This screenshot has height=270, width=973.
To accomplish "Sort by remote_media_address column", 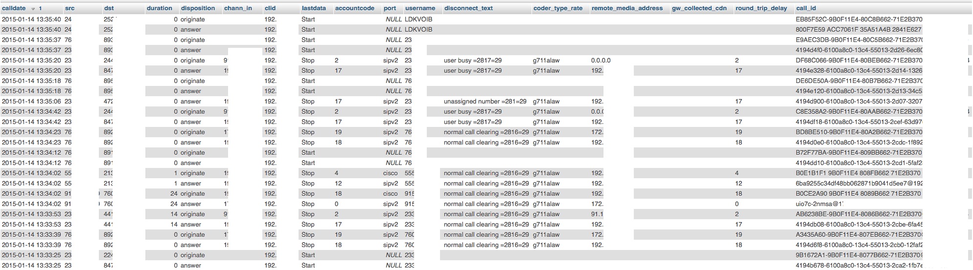I will click(x=626, y=8).
